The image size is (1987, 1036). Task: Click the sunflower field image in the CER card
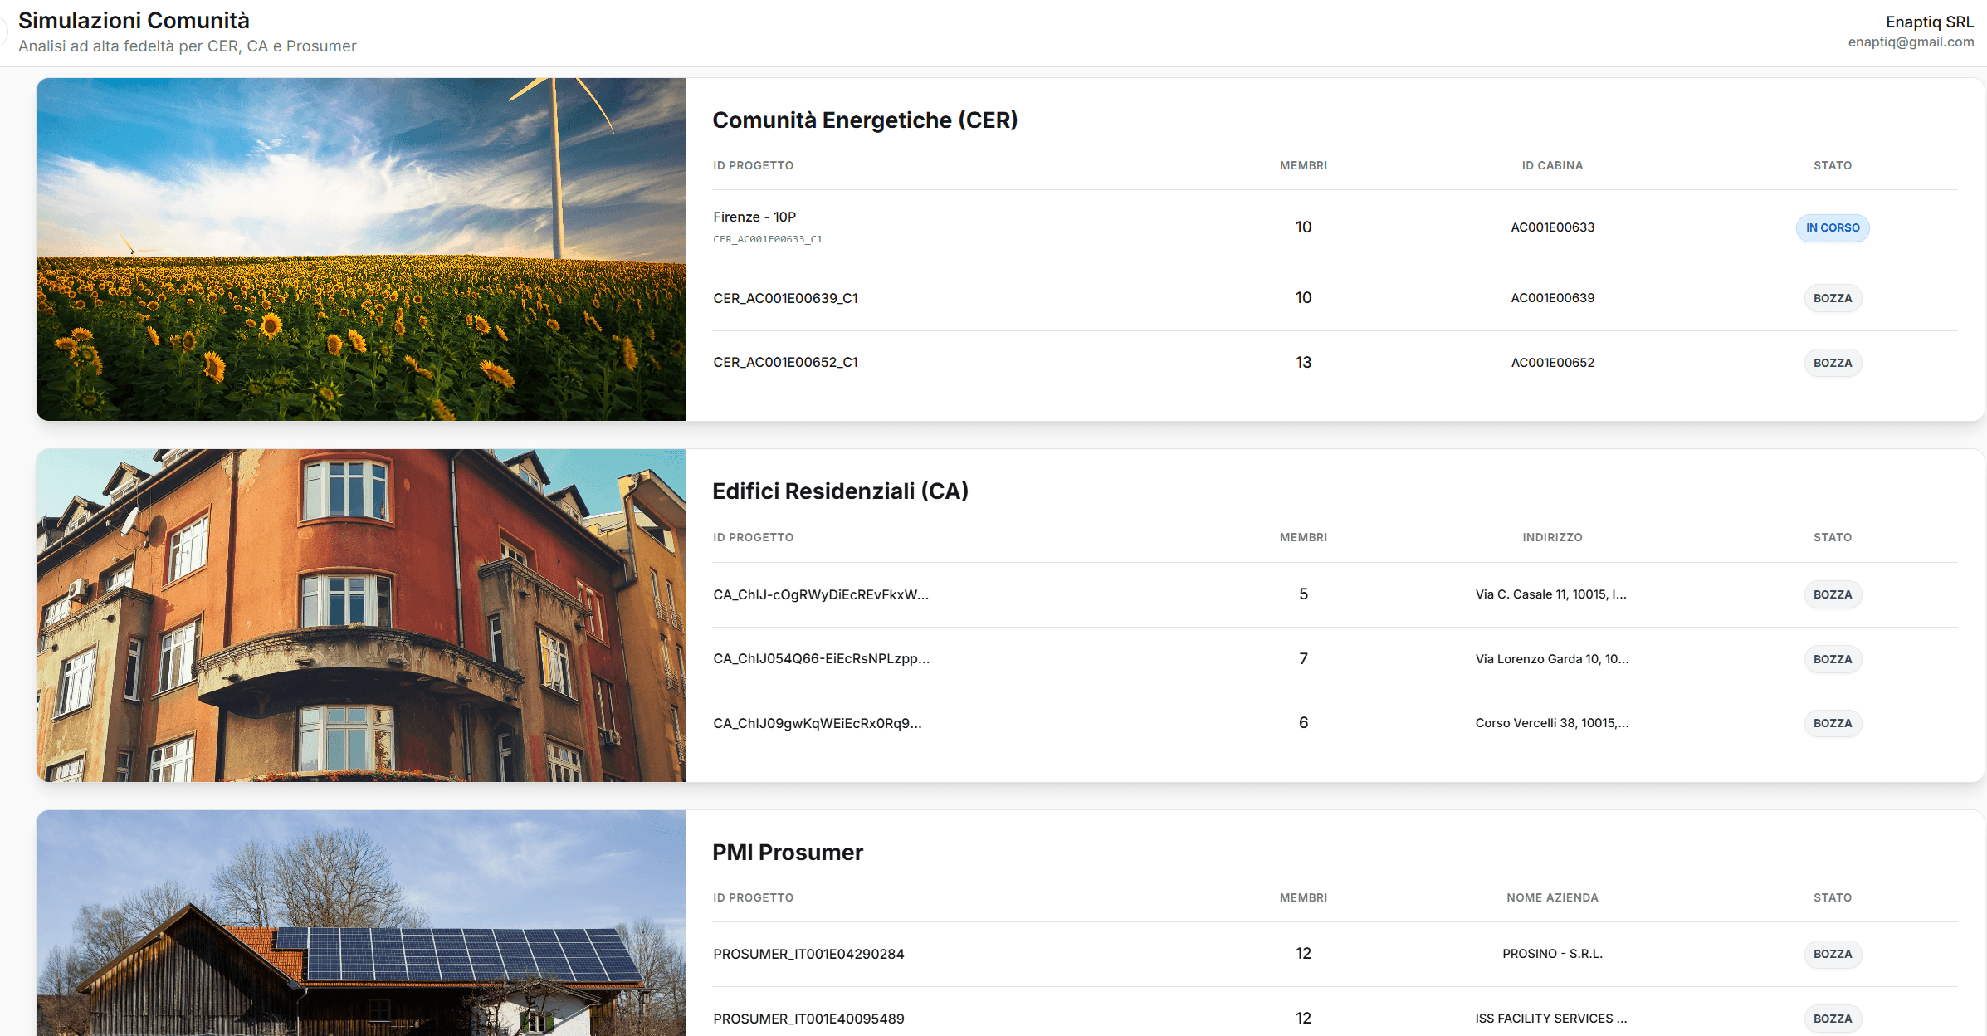(361, 249)
